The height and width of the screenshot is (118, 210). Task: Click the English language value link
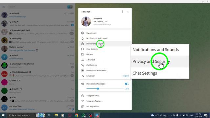click(x=126, y=76)
